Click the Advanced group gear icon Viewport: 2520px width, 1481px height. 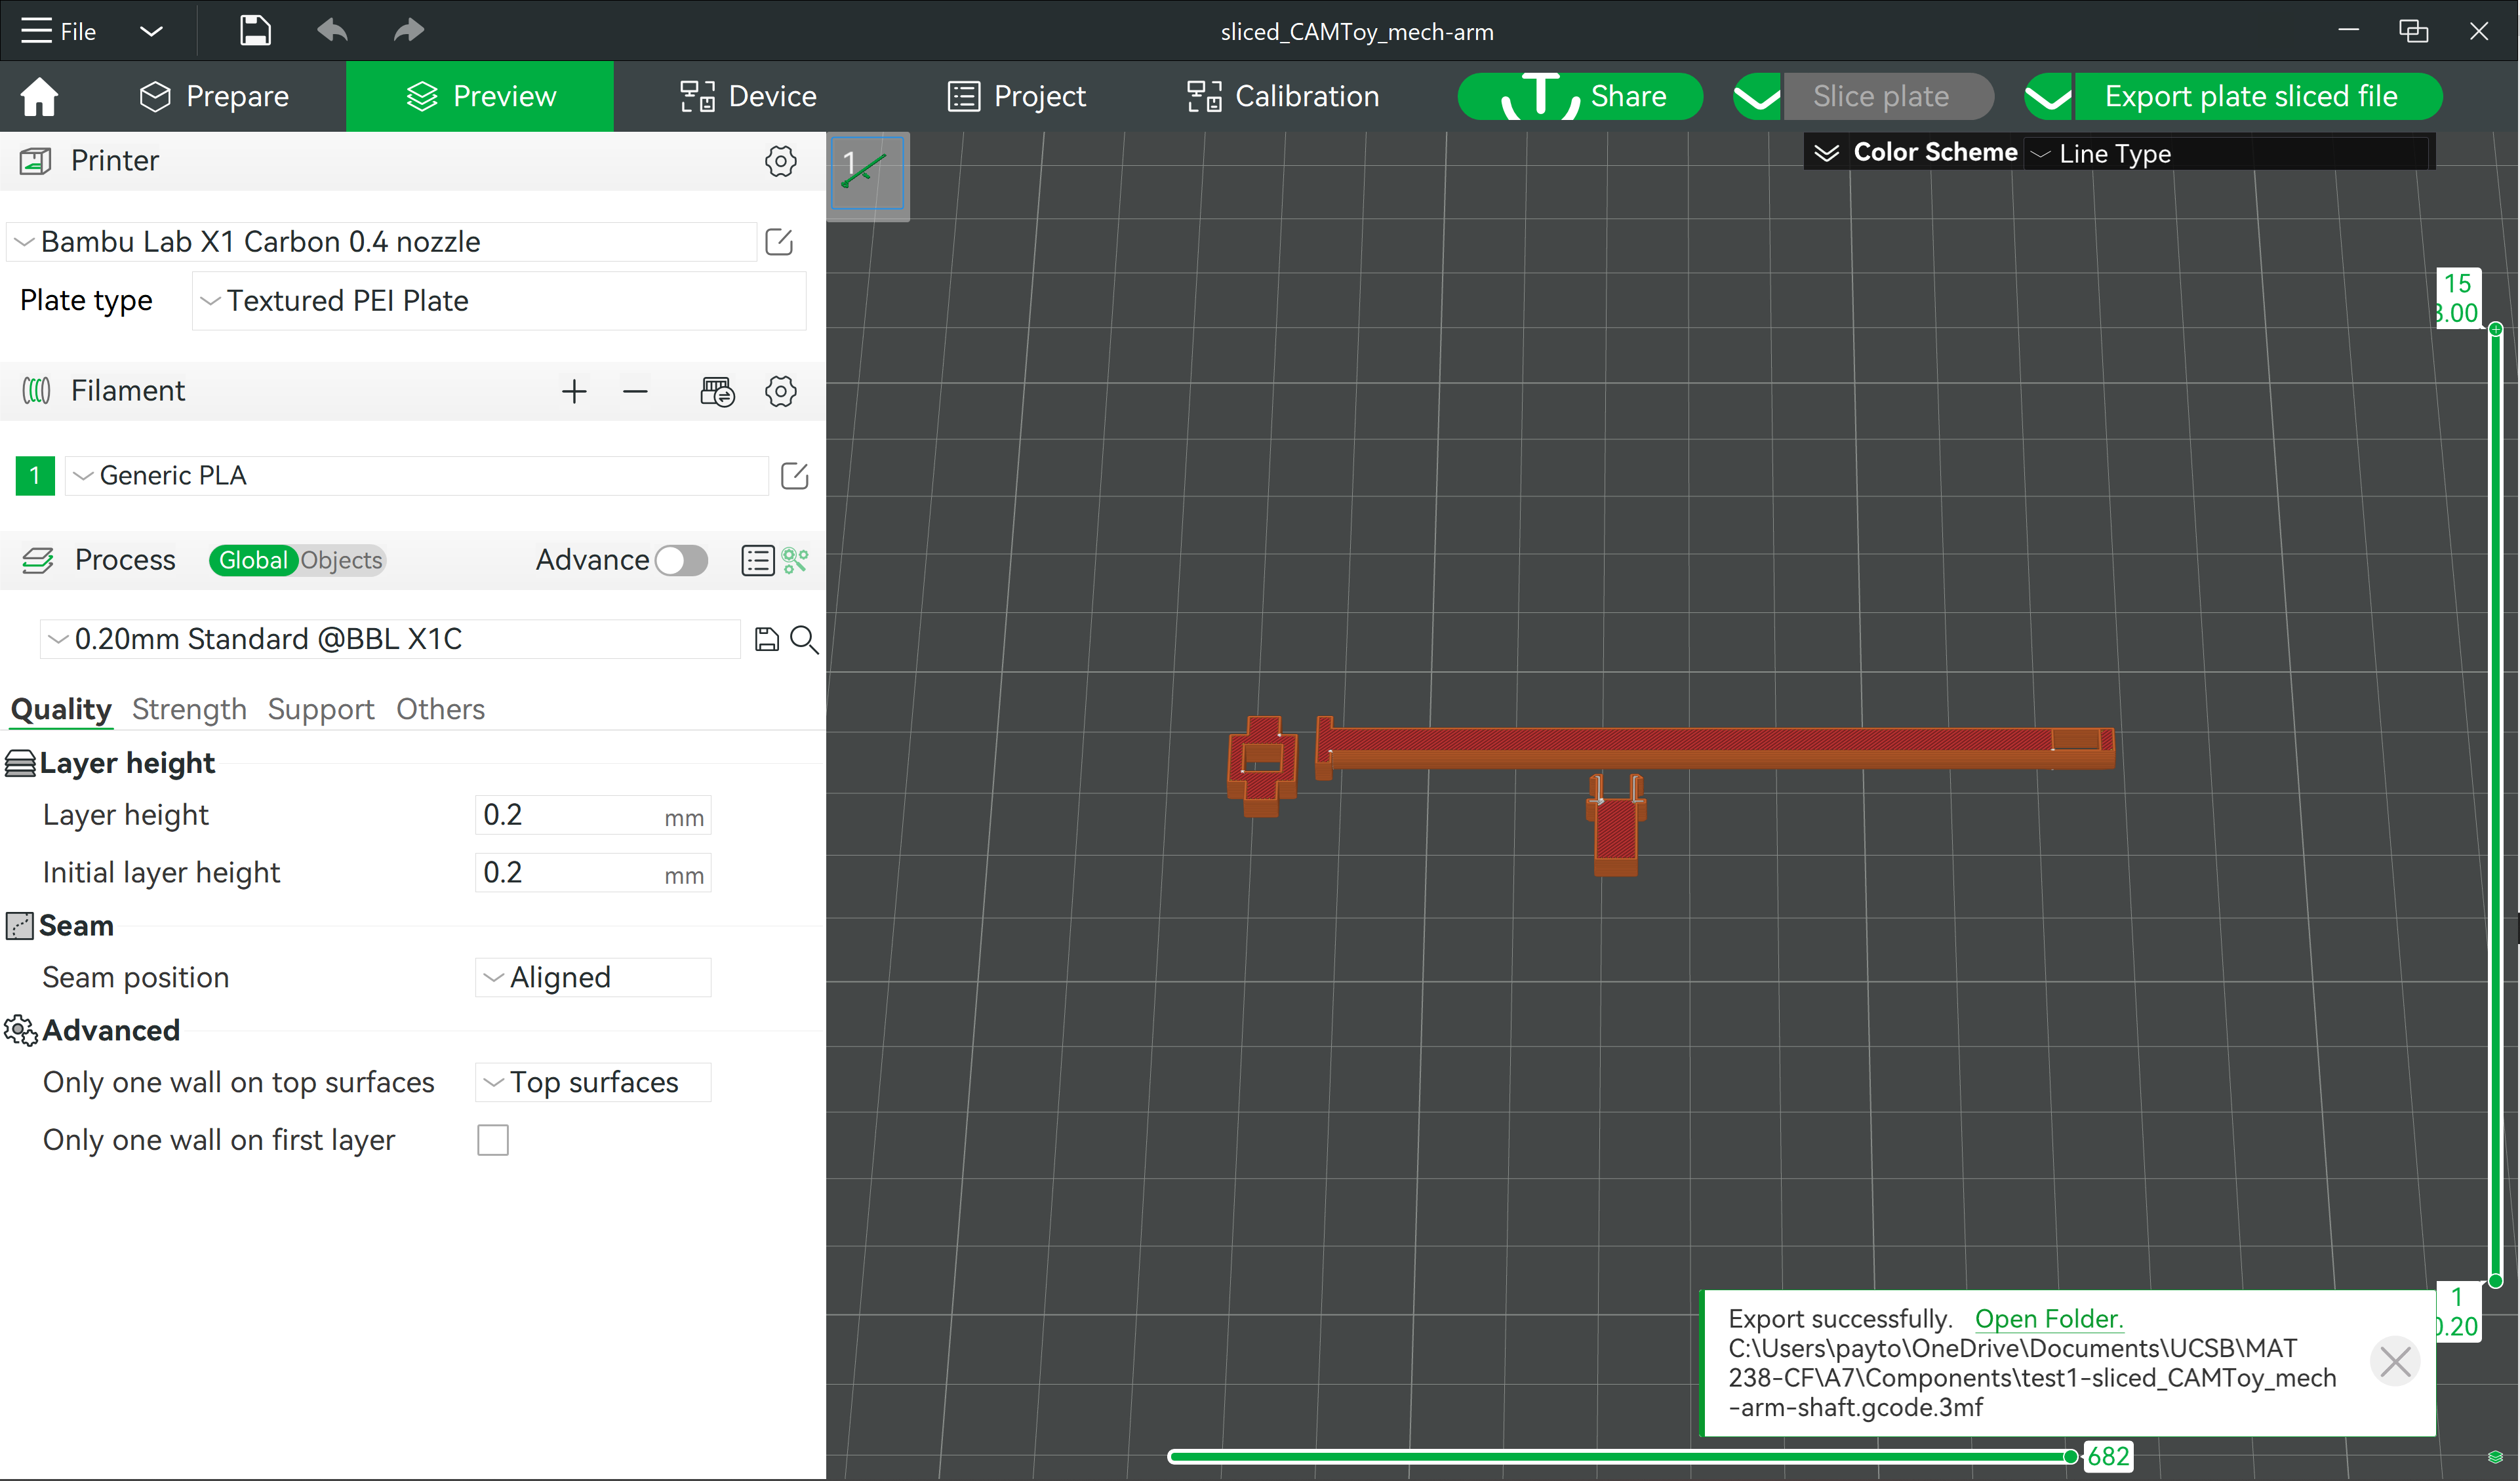tap(21, 1031)
